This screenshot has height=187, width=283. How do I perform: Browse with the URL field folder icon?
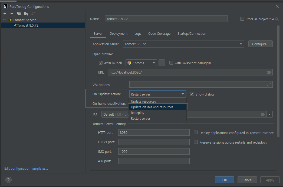(x=269, y=72)
